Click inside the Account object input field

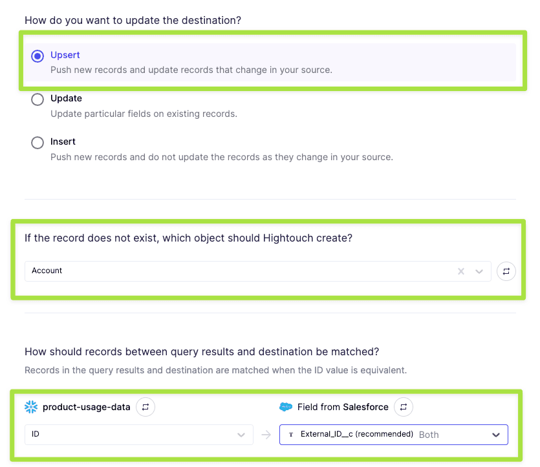(233, 271)
